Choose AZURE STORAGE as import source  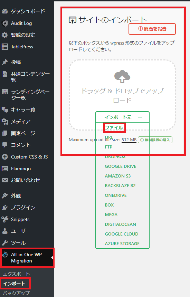pos(122,243)
